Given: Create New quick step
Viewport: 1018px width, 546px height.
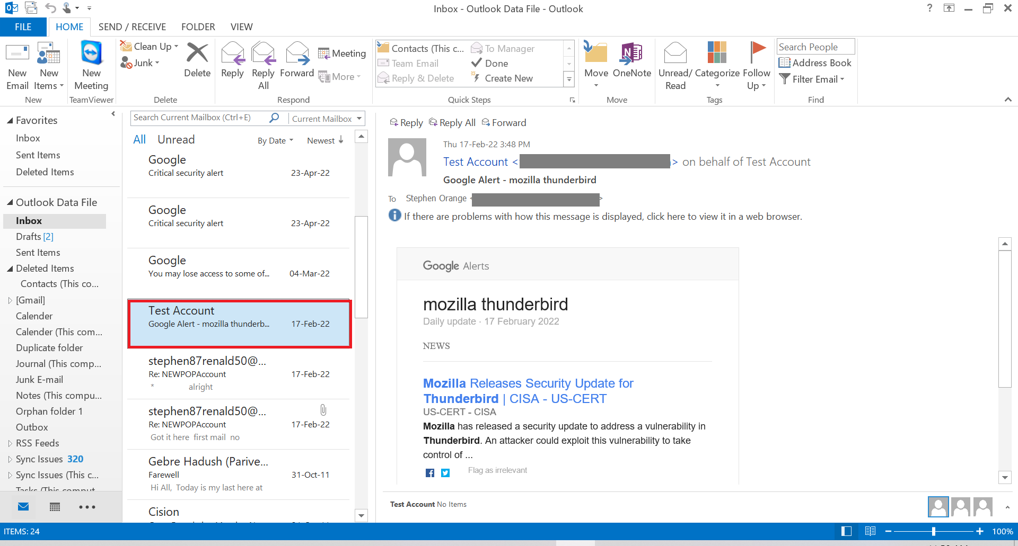Looking at the screenshot, I should coord(502,78).
